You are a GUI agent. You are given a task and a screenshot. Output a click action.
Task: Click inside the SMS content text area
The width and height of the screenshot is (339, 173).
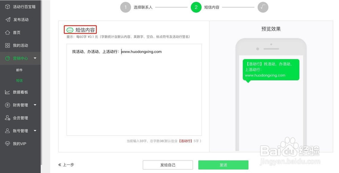(x=134, y=90)
